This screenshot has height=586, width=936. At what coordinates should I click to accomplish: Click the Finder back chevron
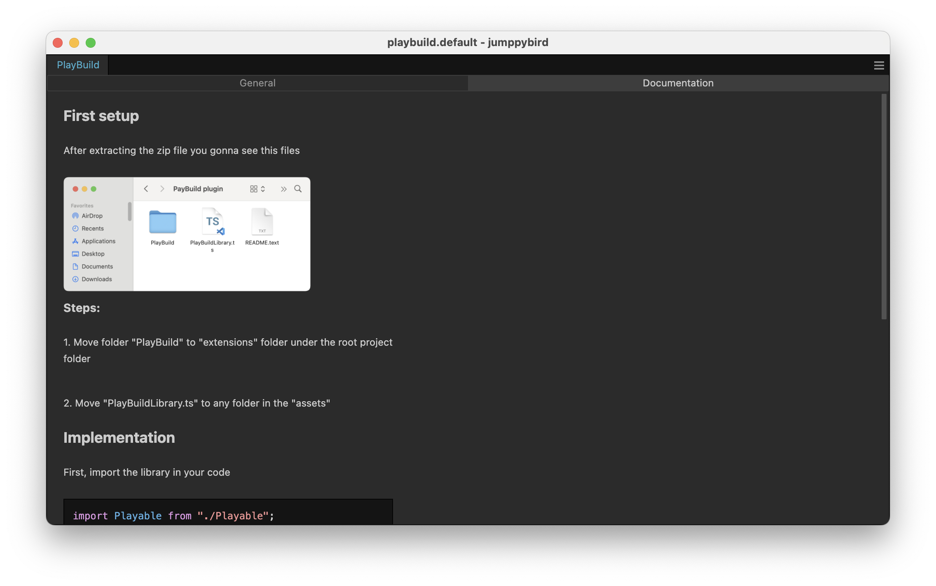click(146, 189)
